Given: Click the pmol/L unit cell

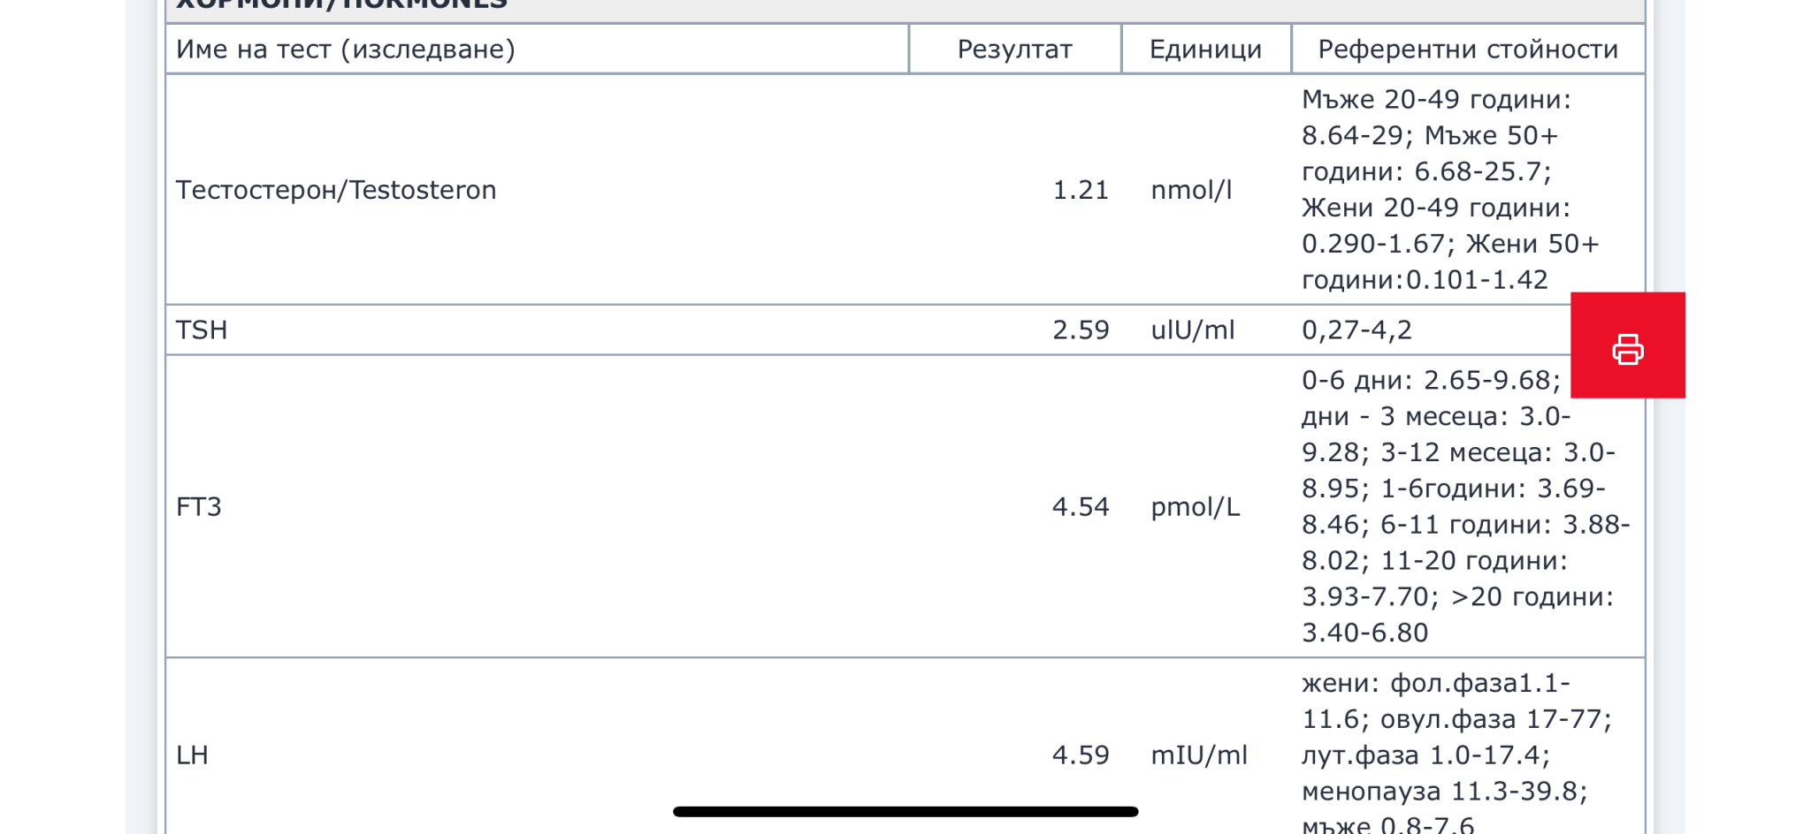Looking at the screenshot, I should pos(1195,506).
